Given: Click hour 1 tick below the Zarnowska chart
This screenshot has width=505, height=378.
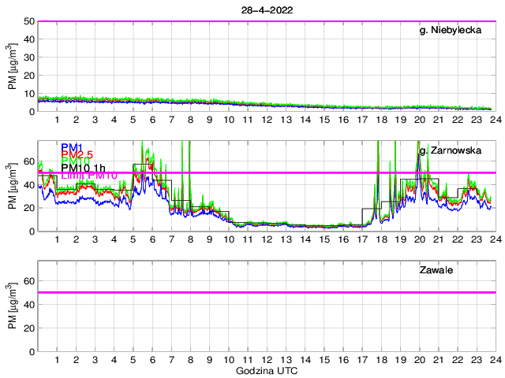Looking at the screenshot, I should tap(58, 239).
